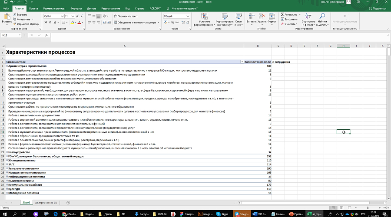
Task: Open Skype from the taskbar
Action: coord(222,214)
